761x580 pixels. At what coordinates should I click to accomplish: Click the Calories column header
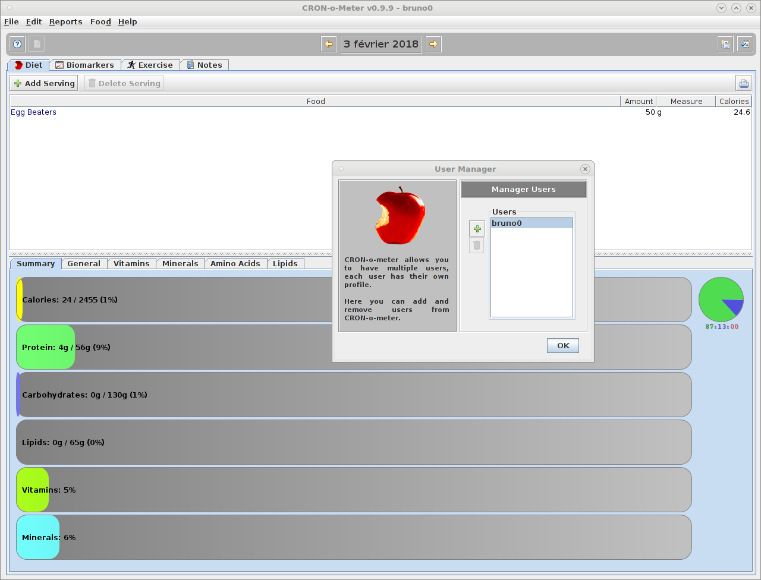pos(734,102)
